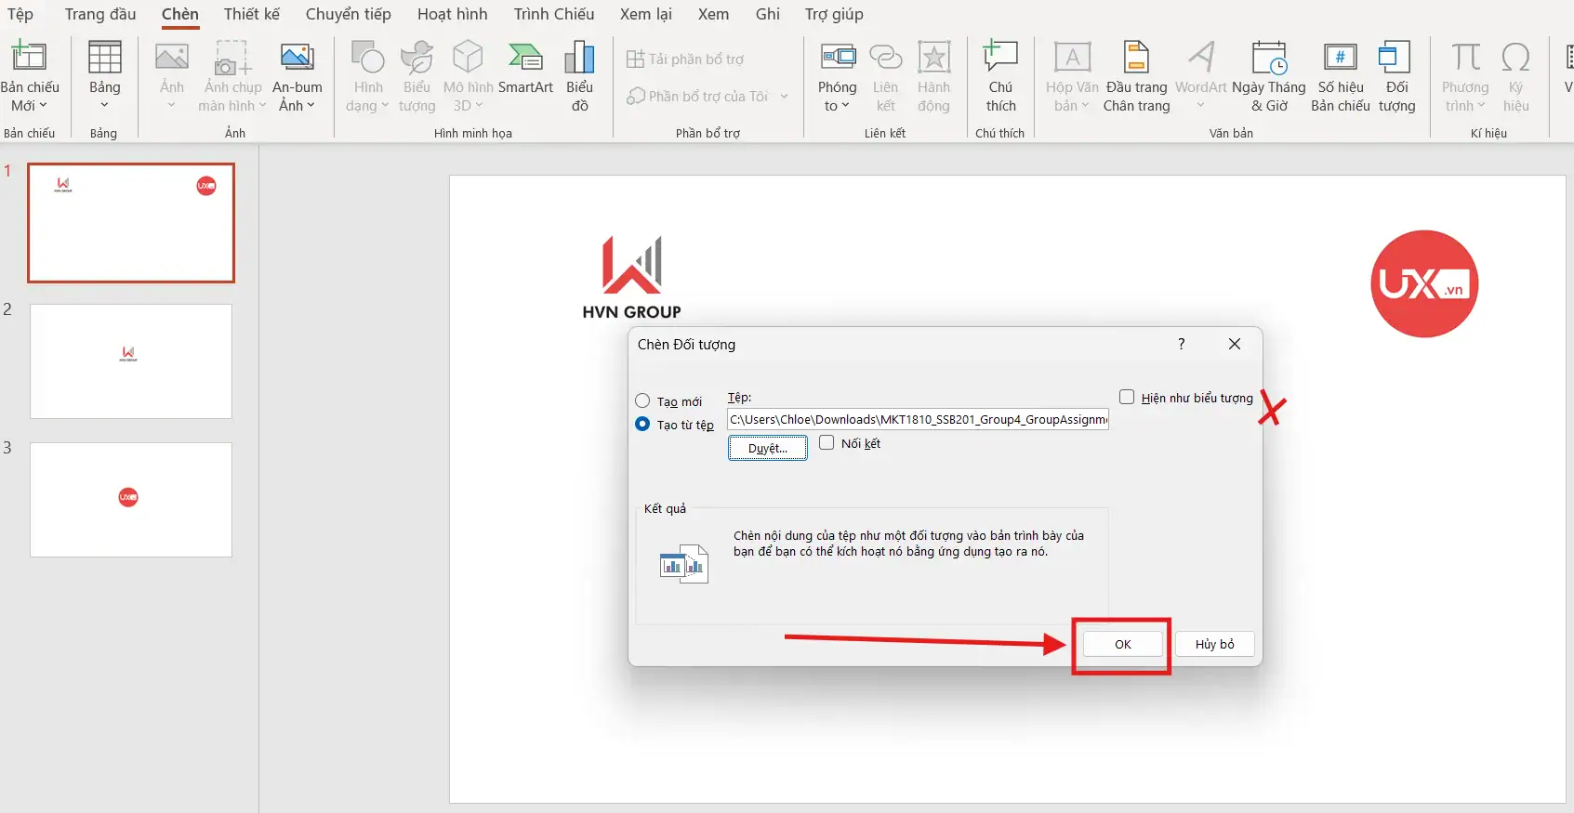Select slide 2 thumbnail
The height and width of the screenshot is (813, 1574).
pos(131,361)
